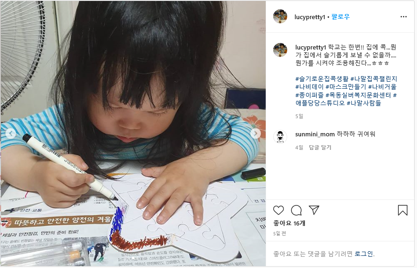
Task: Open hashtag #나말집콕챌린지
Action: (x=374, y=79)
